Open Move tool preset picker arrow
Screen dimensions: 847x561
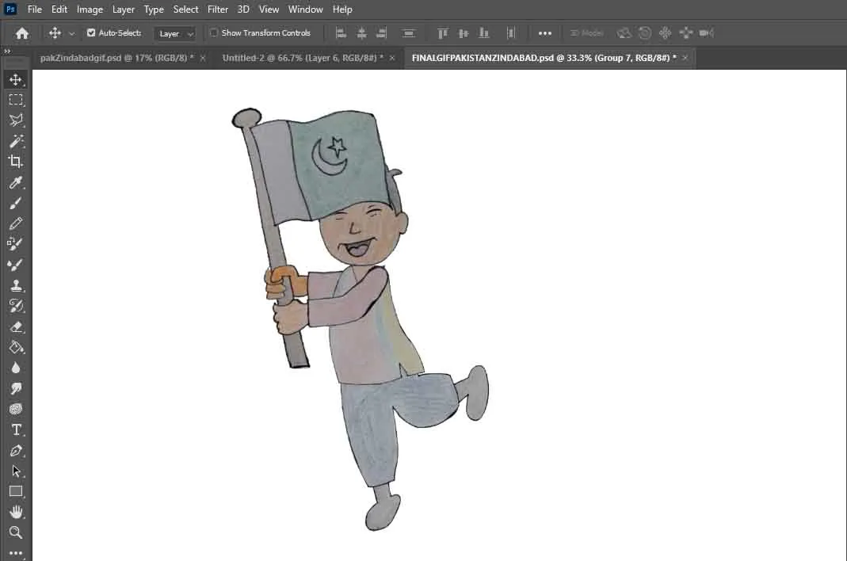pyautogui.click(x=72, y=34)
